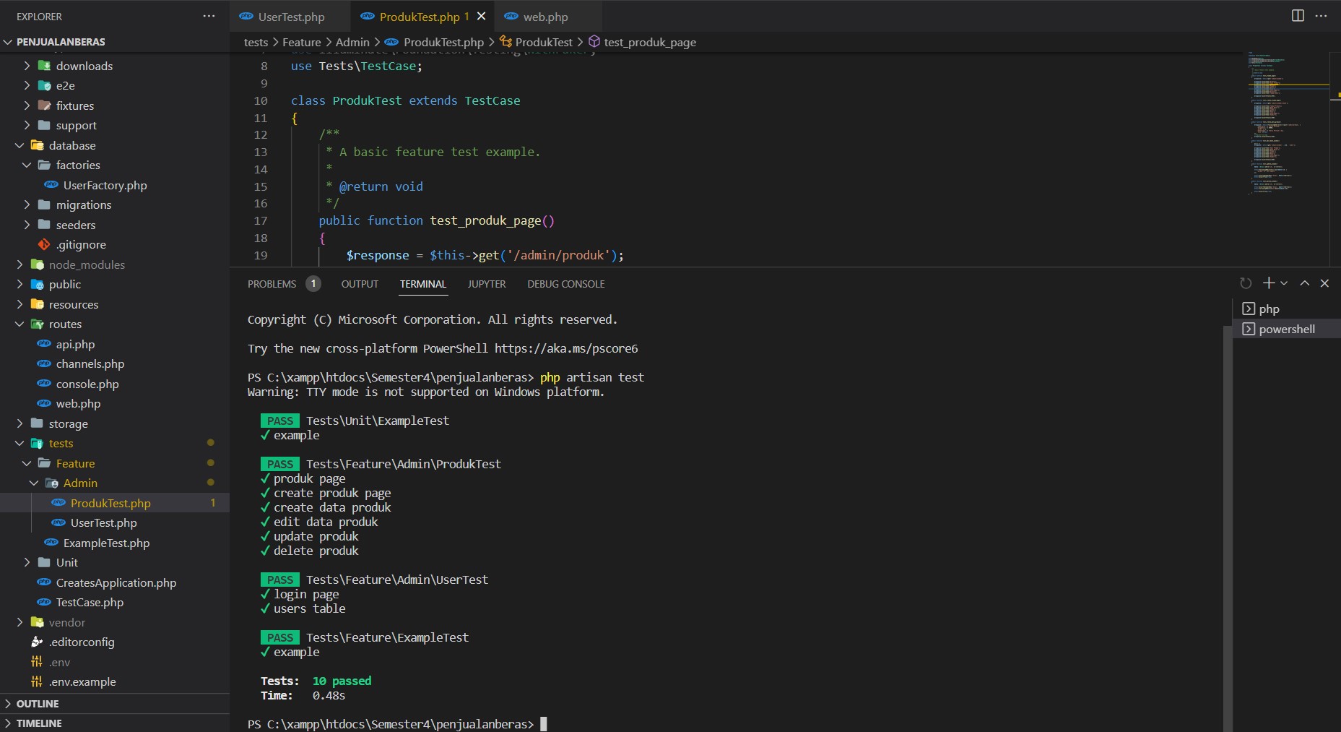
Task: Open the OUTPUT panel tab
Action: click(360, 284)
